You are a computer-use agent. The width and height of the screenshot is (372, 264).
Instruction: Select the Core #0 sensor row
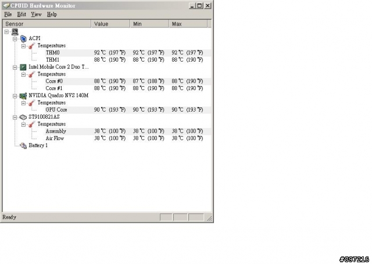(128, 81)
